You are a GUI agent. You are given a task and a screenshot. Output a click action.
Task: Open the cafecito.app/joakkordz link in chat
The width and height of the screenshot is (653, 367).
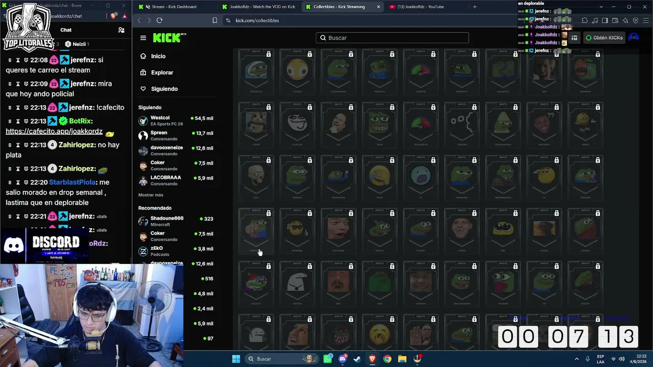54,132
